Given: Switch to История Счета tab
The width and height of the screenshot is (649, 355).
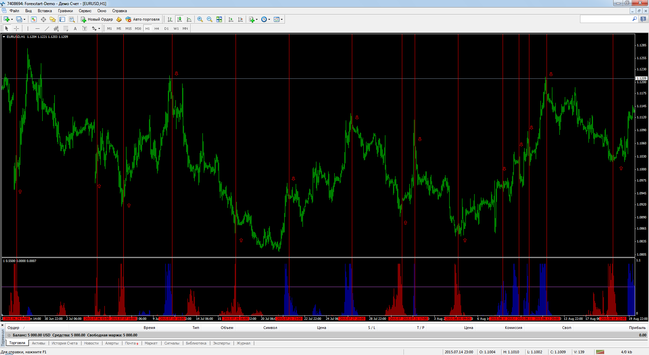Looking at the screenshot, I should (x=65, y=343).
